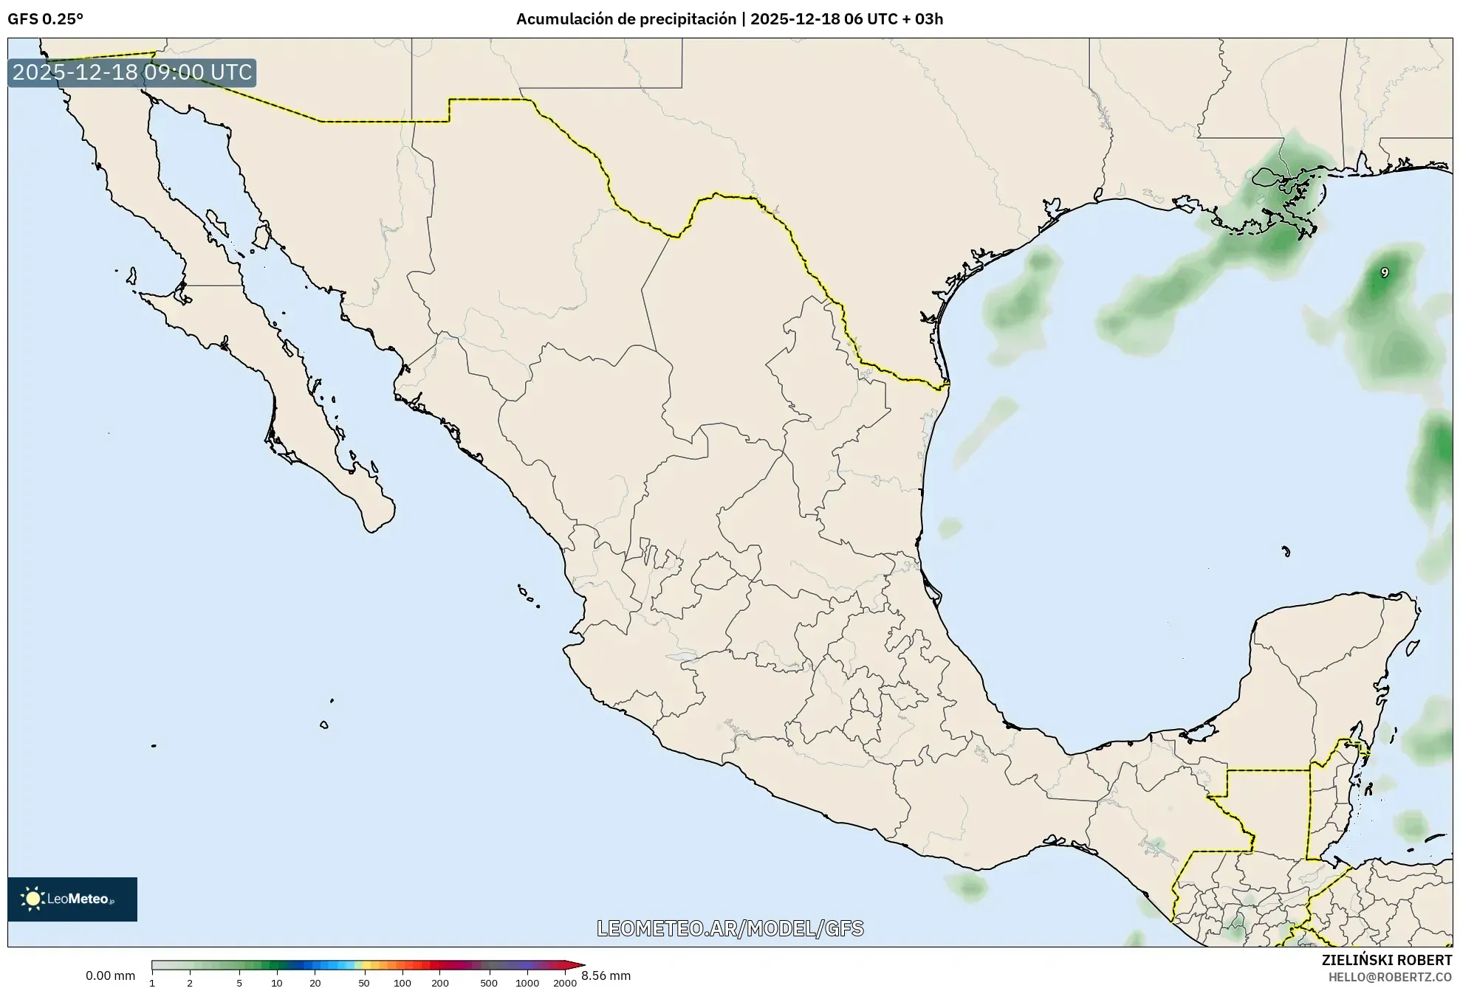Image resolution: width=1460 pixels, height=988 pixels.
Task: Expand the forecast hour +03h indicator
Action: [x=928, y=19]
